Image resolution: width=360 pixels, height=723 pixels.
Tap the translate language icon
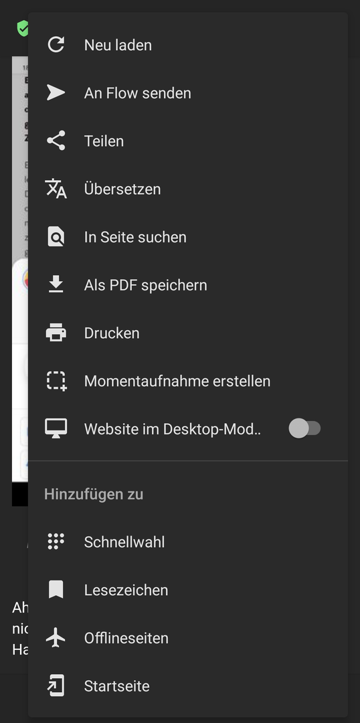tap(56, 189)
